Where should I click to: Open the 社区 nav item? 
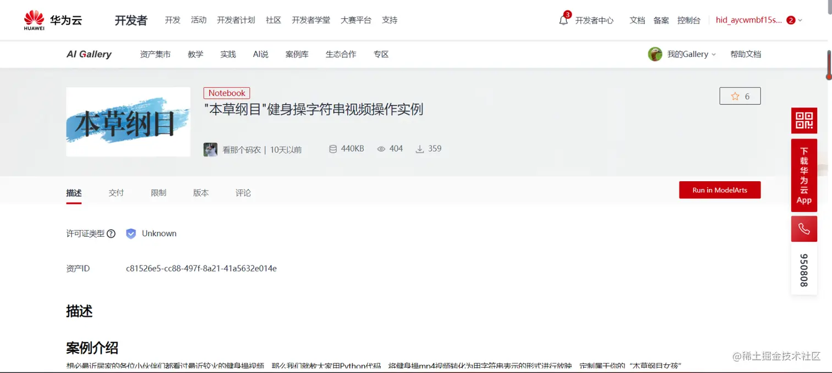(273, 20)
